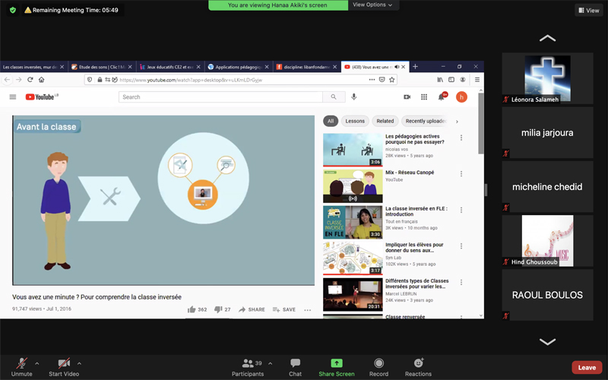Start Video in Zoom toolbar
Screen dimensions: 608x380
tap(64, 367)
